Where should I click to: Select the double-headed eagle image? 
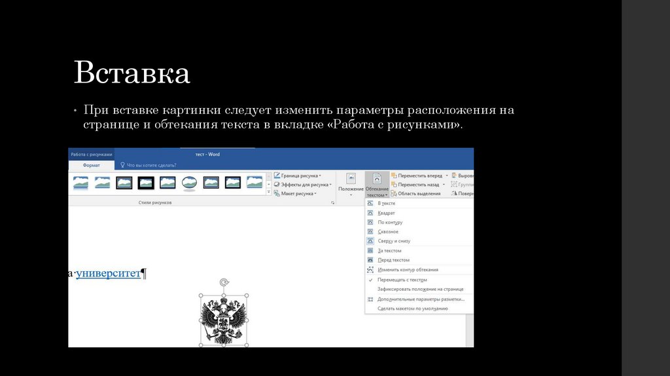tap(224, 320)
